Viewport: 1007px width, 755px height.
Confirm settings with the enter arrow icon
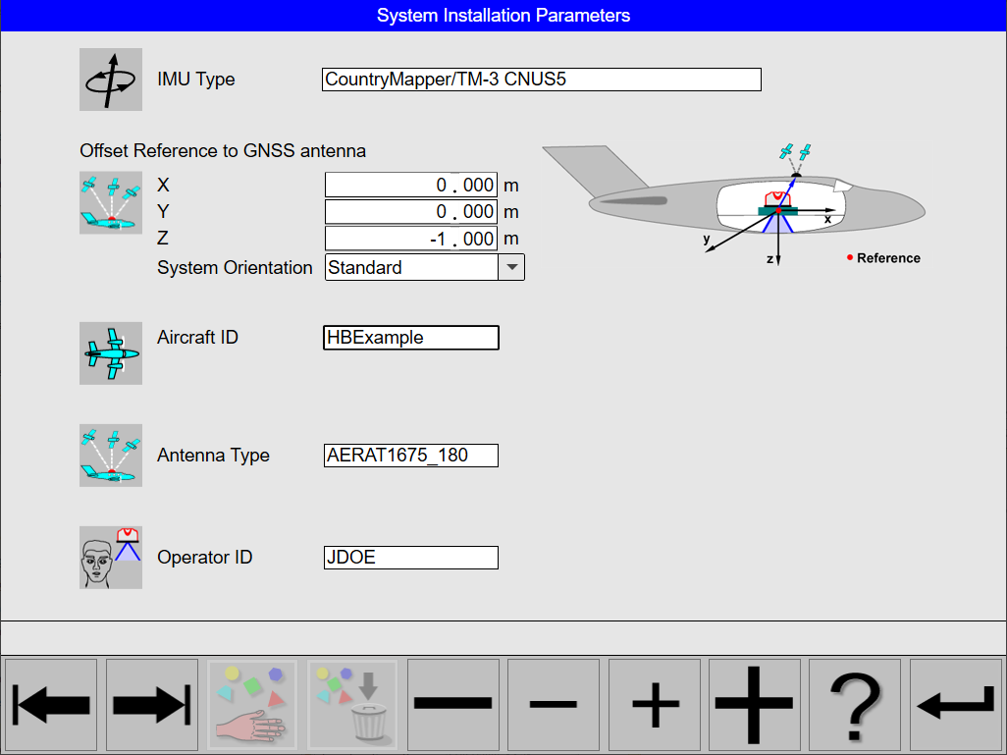[x=954, y=704]
